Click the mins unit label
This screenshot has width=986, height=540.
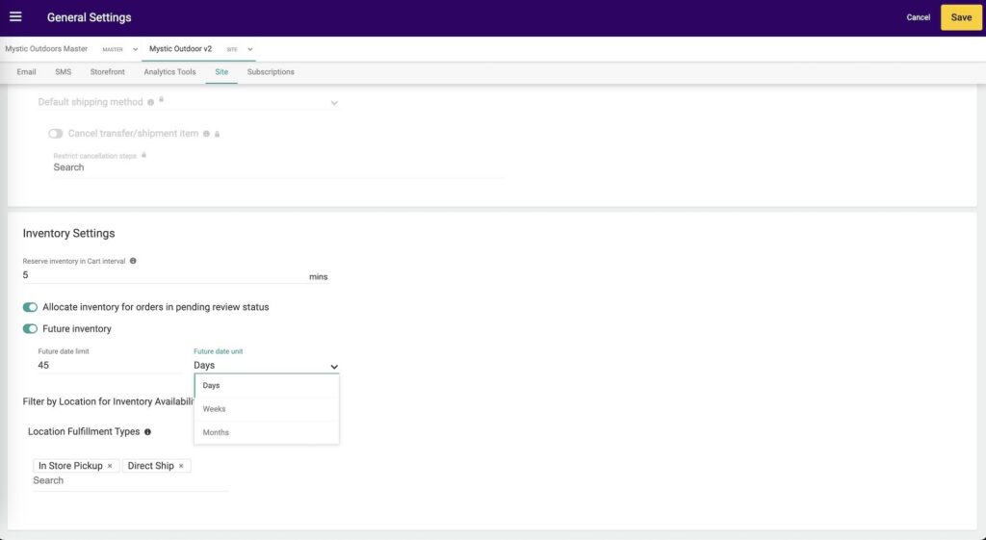pos(318,276)
